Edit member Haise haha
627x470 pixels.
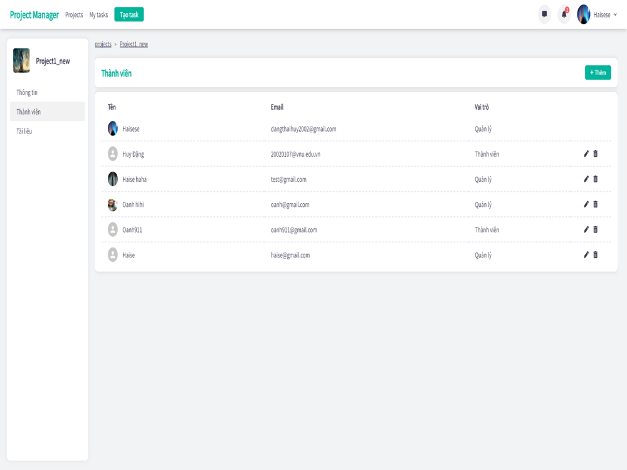[586, 179]
